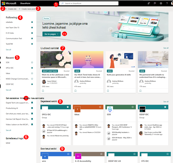
Task: Click See all under saved items
Action: (x=9, y=130)
